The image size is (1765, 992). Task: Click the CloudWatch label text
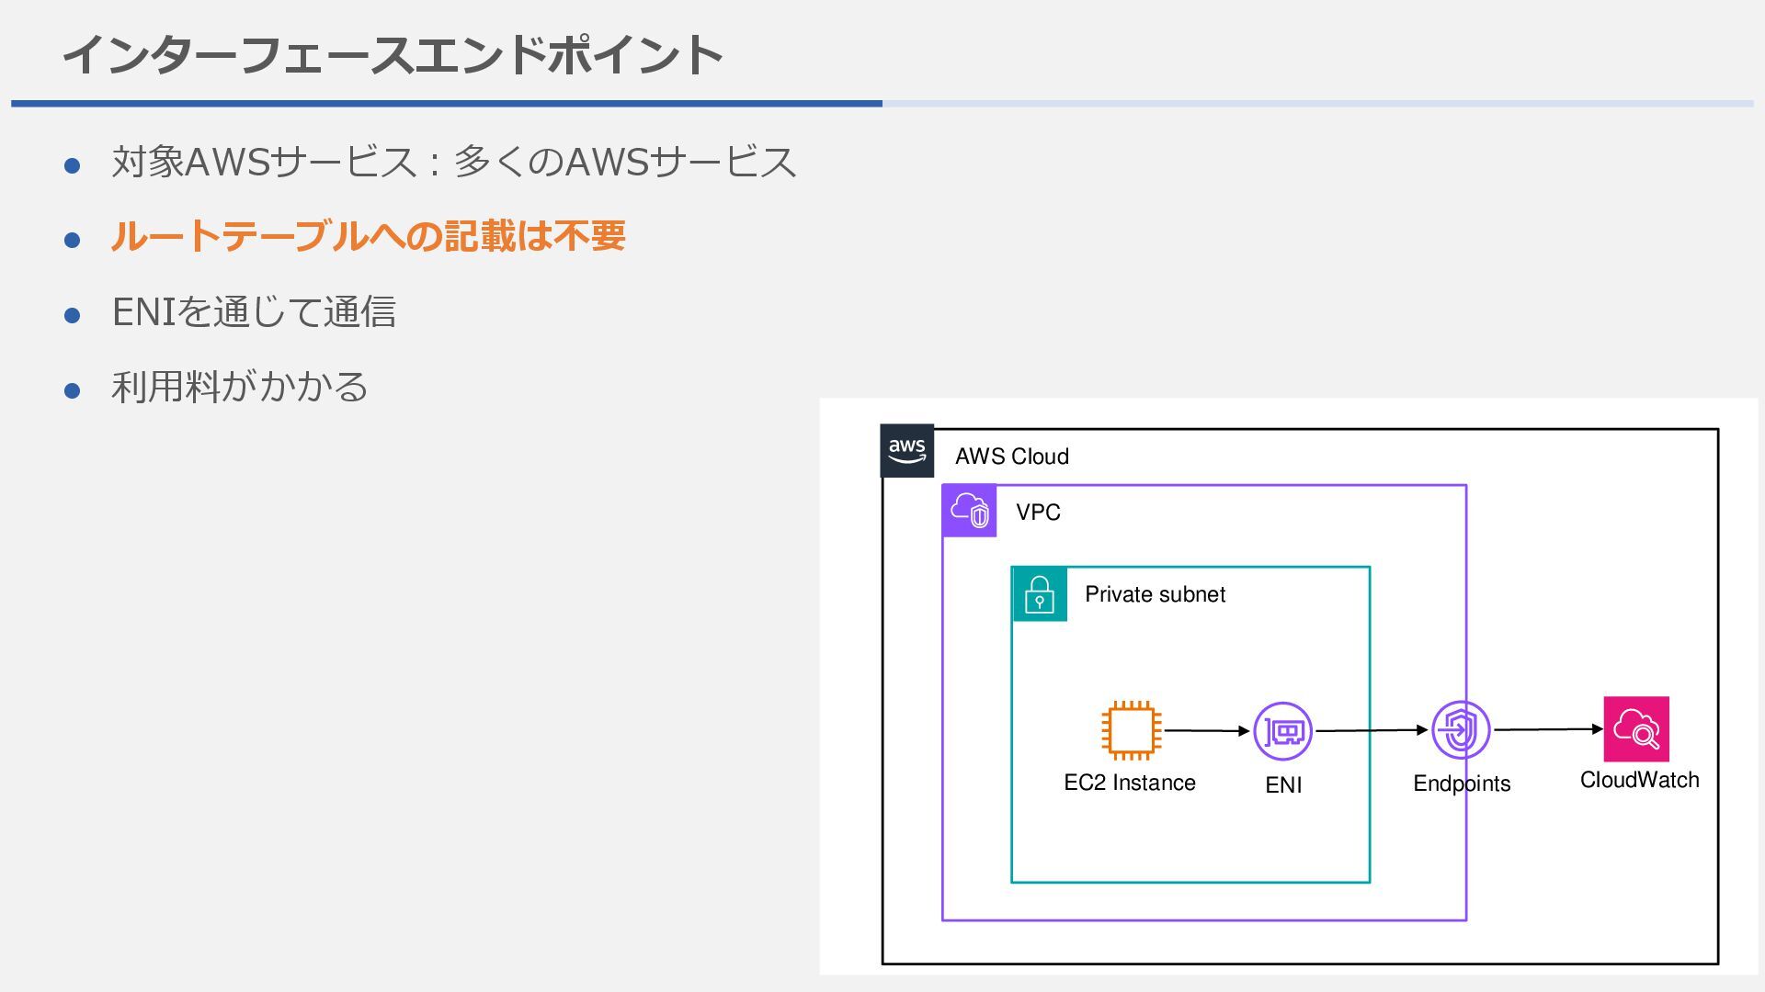[1639, 780]
